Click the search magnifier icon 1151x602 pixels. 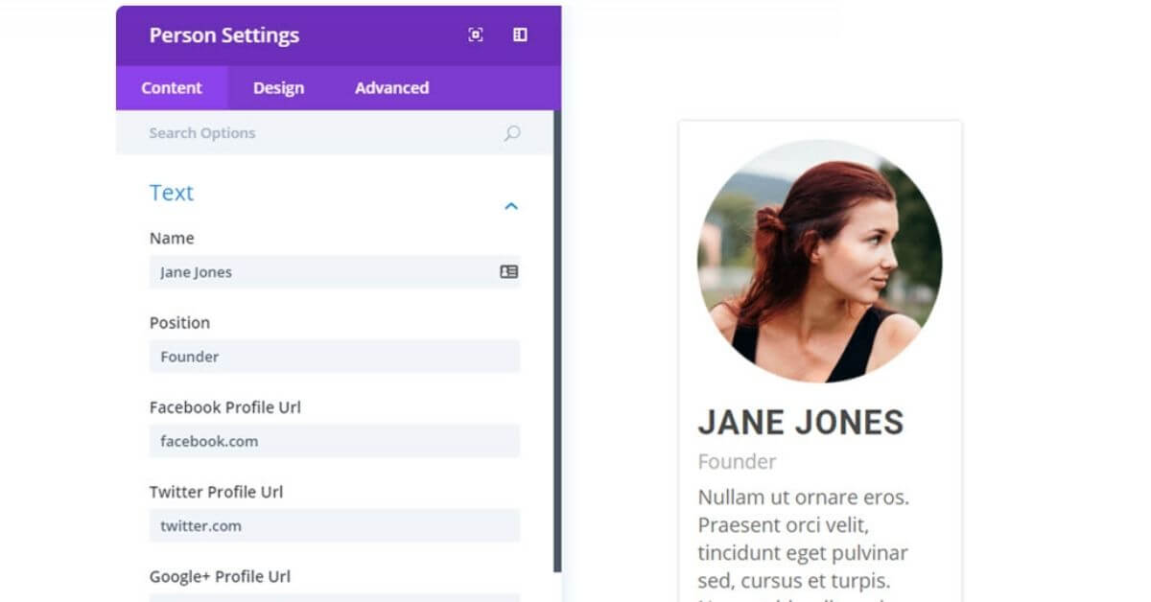click(x=511, y=132)
